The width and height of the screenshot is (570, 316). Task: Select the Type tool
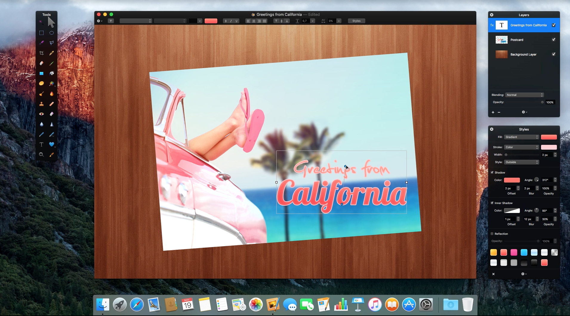click(x=41, y=145)
